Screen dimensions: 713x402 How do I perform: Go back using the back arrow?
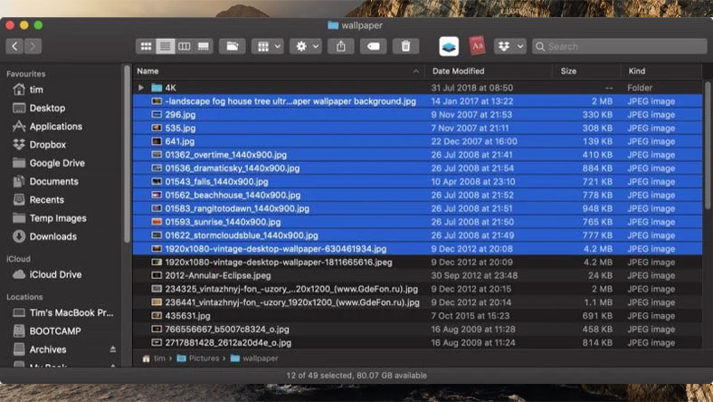pos(14,46)
